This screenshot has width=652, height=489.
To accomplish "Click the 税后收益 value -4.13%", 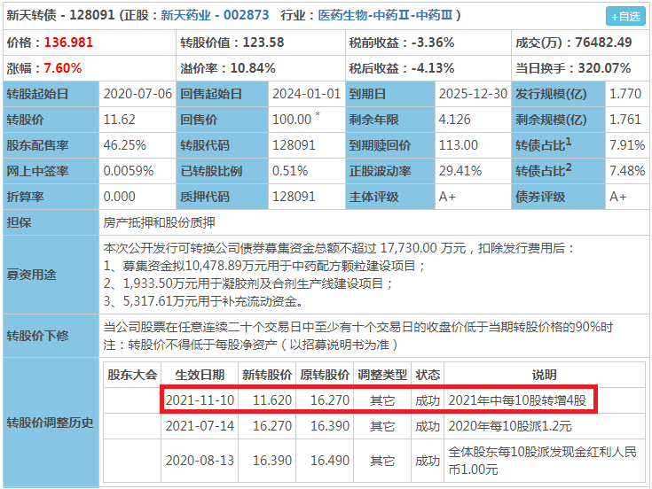I will pyautogui.click(x=433, y=68).
